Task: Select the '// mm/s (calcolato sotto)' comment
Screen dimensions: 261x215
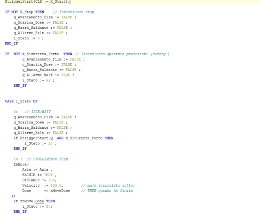Action: point(108,185)
